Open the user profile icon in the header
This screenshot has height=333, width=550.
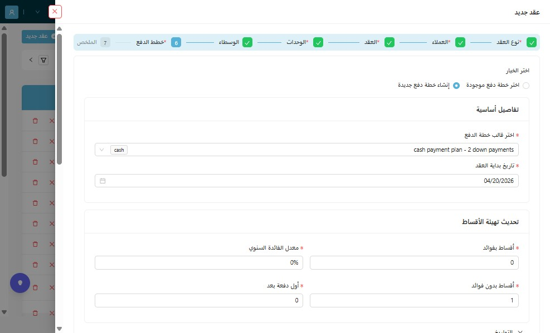[12, 12]
